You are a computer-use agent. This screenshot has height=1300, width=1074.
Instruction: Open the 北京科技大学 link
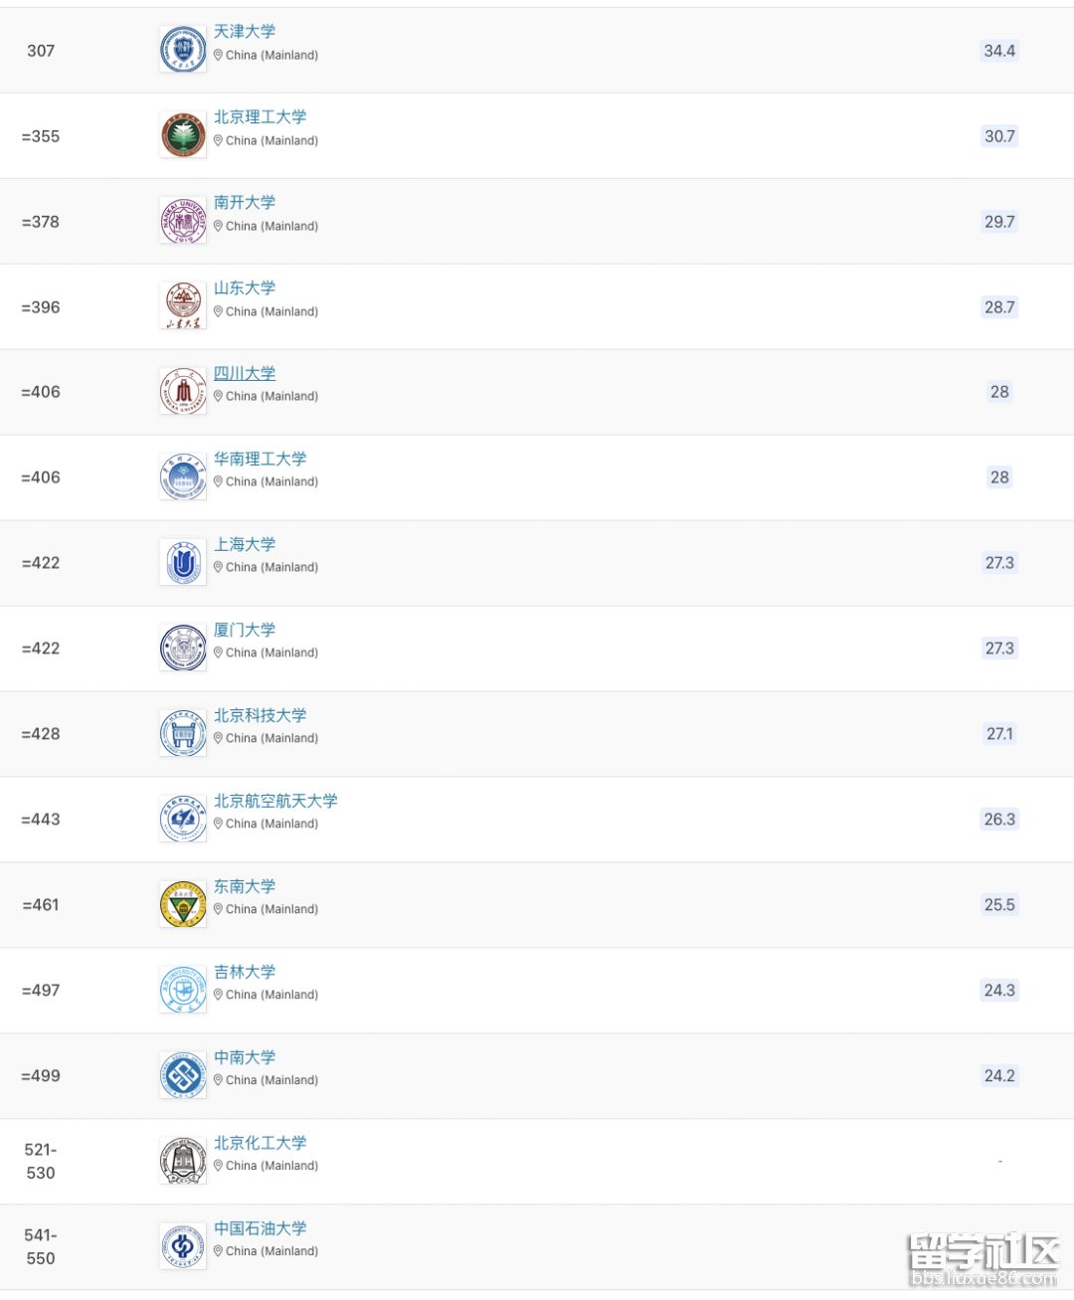pyautogui.click(x=261, y=715)
